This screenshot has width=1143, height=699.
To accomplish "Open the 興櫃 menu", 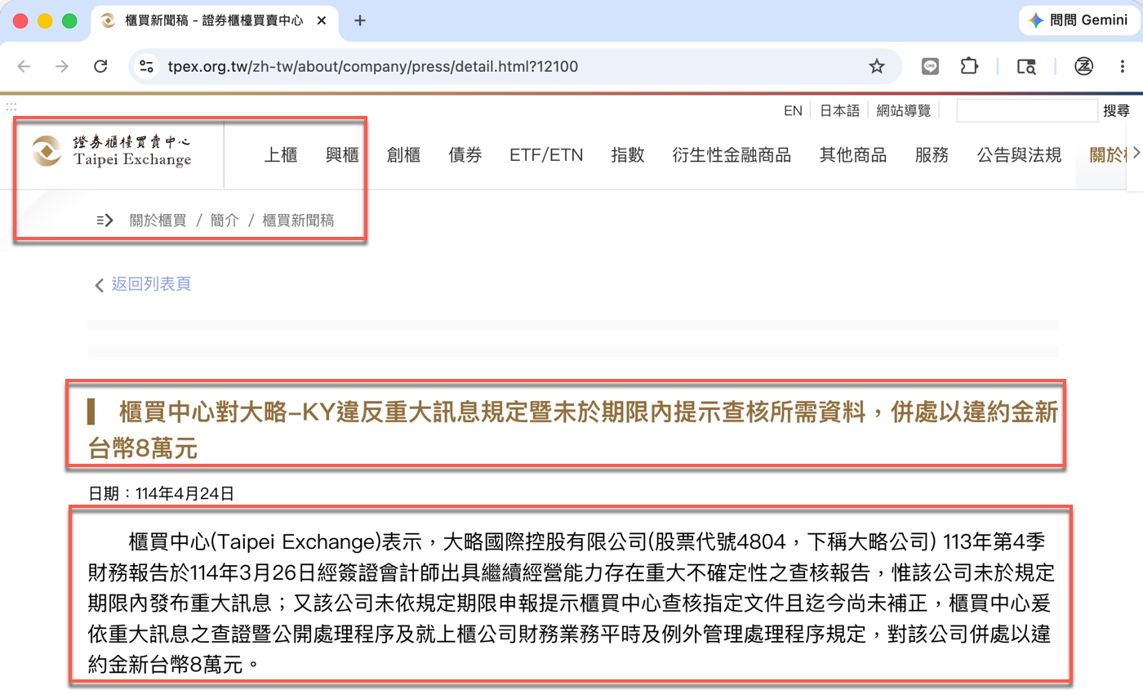I will [x=342, y=154].
